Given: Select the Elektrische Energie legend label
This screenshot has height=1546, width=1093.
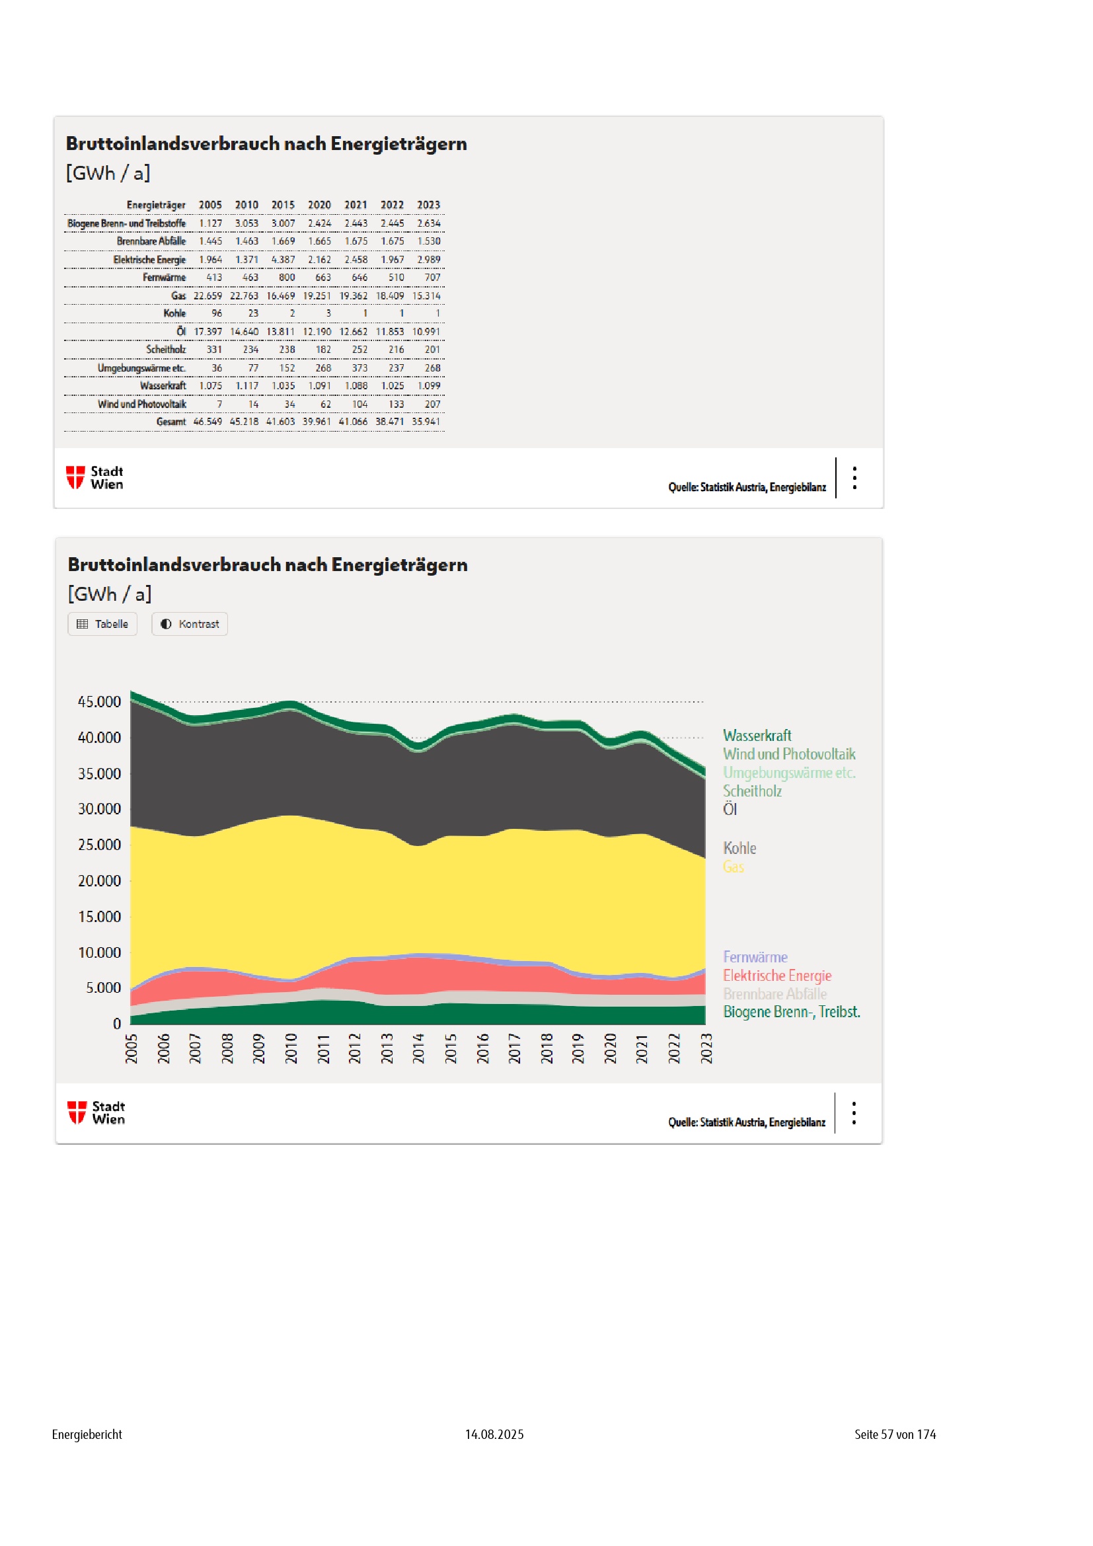Looking at the screenshot, I should click(x=776, y=976).
